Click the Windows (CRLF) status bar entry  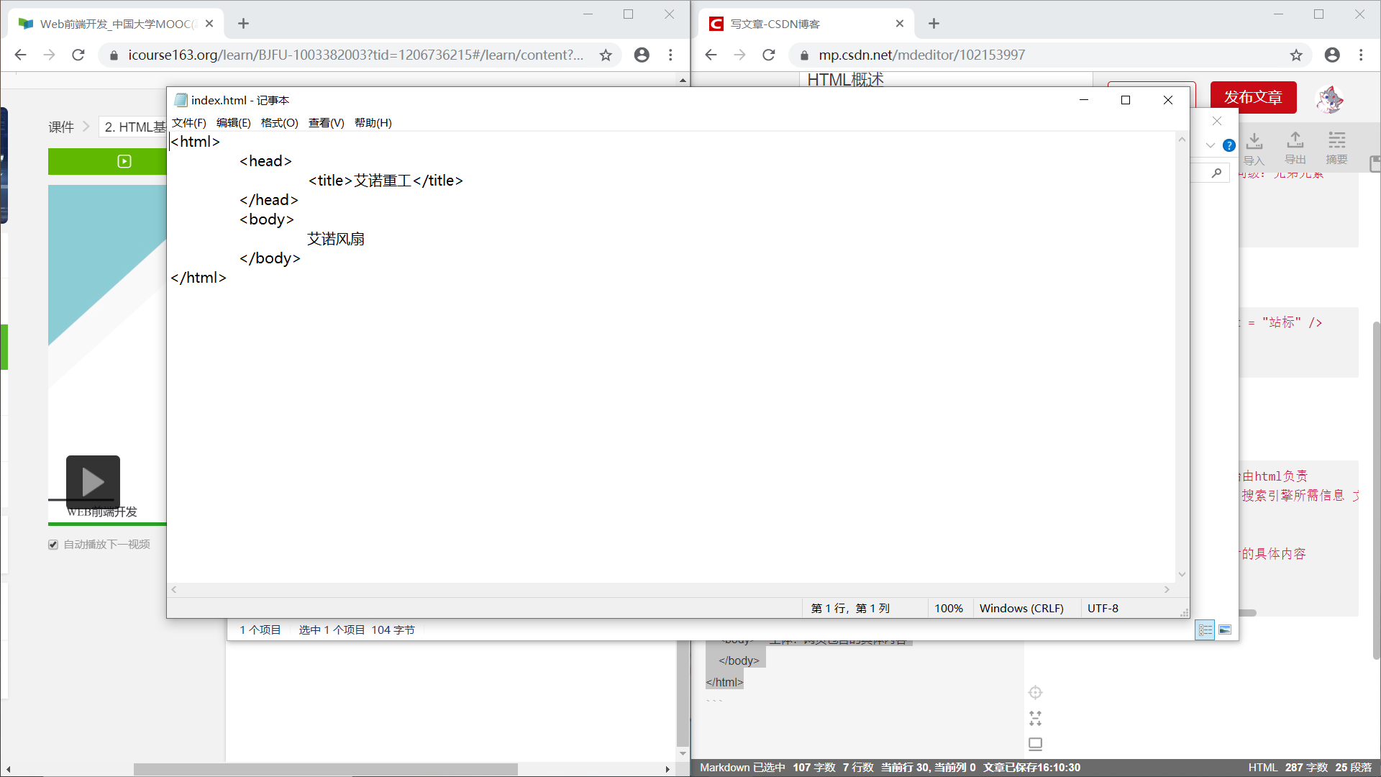click(x=1021, y=609)
